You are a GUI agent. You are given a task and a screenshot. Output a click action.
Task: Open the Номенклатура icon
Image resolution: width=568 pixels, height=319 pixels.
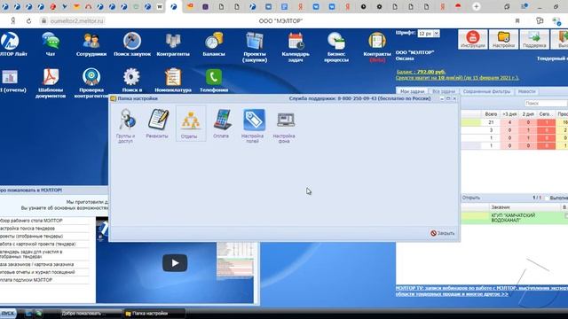173,81
